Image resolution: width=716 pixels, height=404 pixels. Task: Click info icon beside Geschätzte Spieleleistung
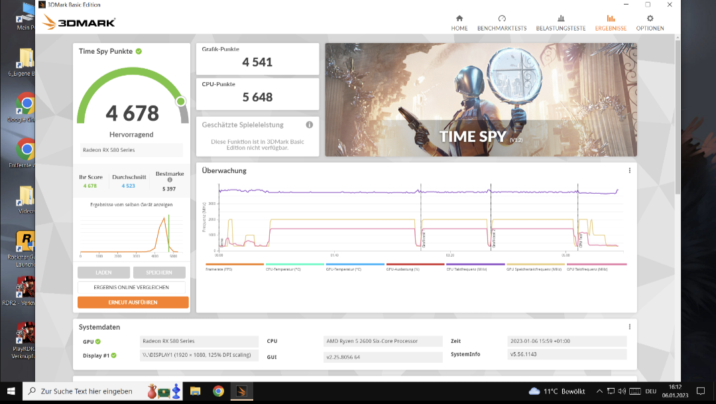309,125
